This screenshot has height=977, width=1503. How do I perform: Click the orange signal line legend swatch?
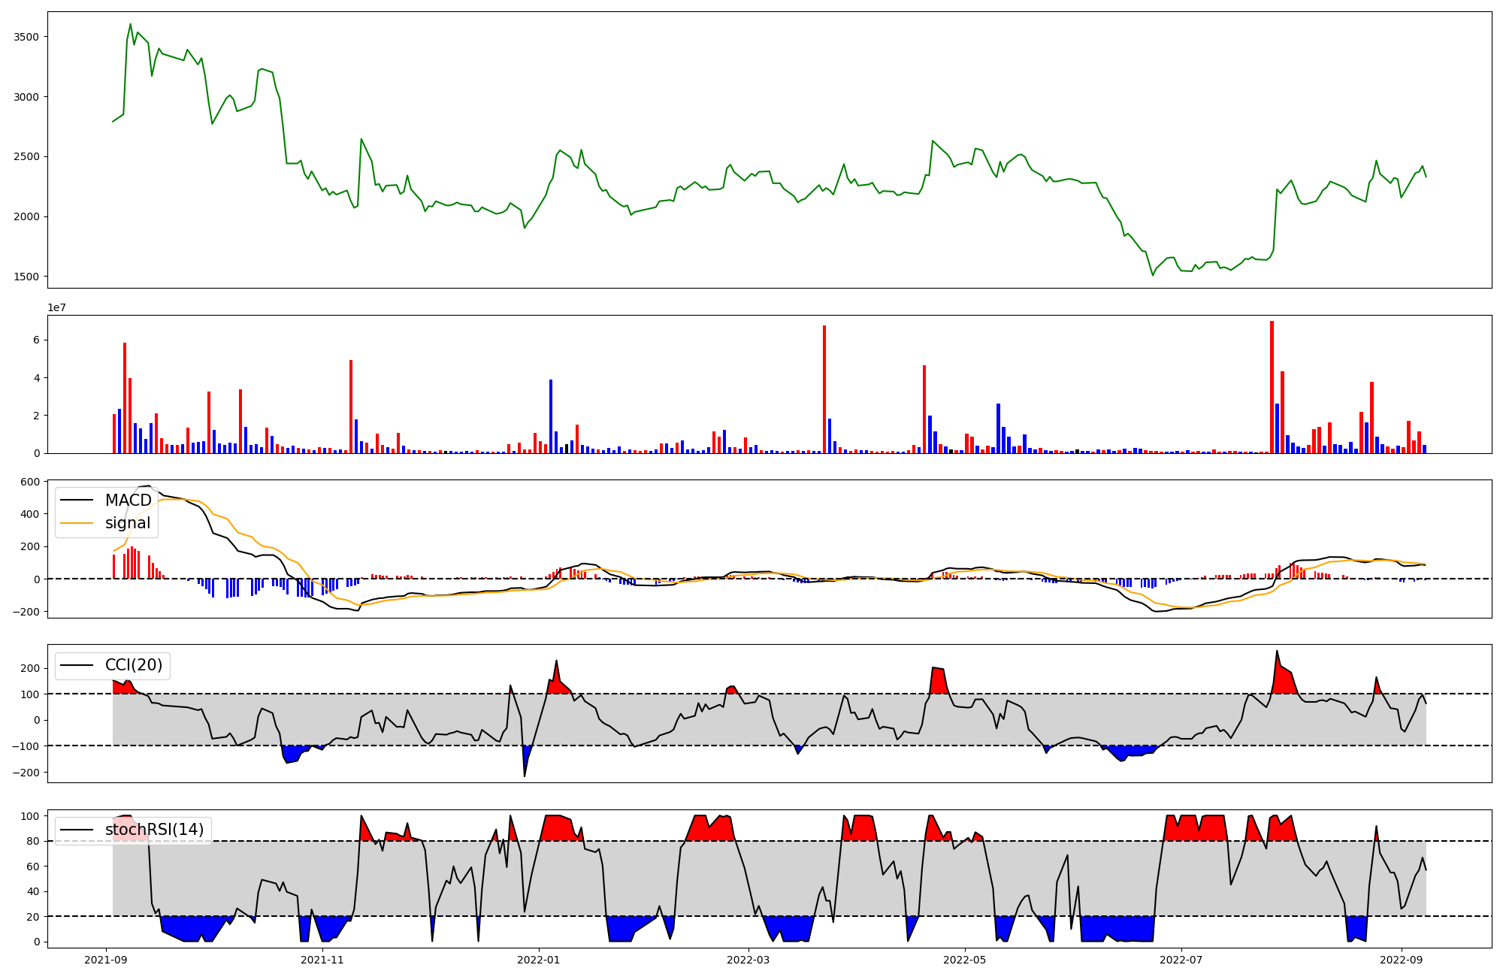pyautogui.click(x=77, y=523)
